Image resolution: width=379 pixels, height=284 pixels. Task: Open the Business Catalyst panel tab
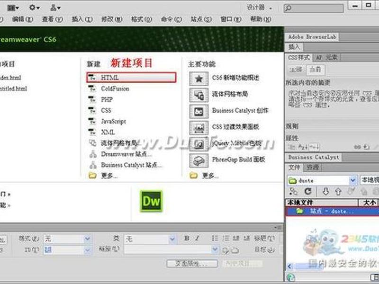(x=314, y=158)
